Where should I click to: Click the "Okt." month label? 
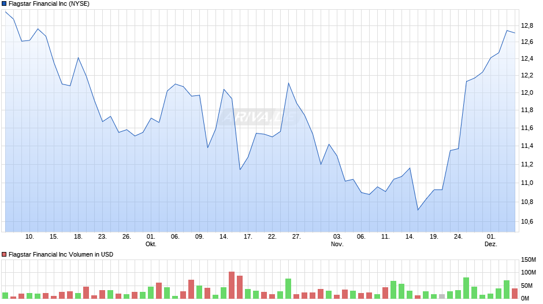(151, 244)
